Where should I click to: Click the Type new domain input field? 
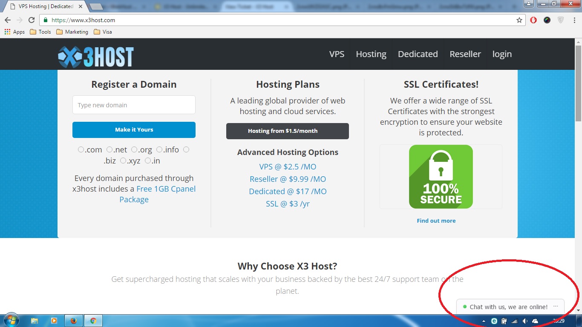point(134,105)
